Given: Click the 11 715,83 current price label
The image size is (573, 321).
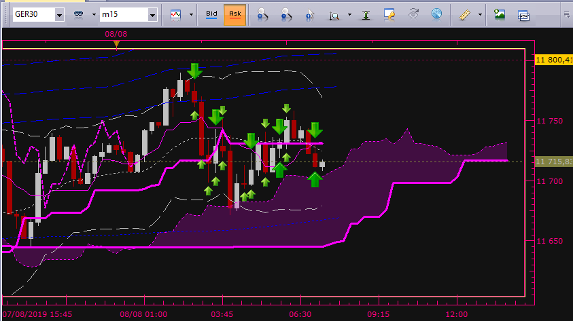Looking at the screenshot, I should [554, 162].
